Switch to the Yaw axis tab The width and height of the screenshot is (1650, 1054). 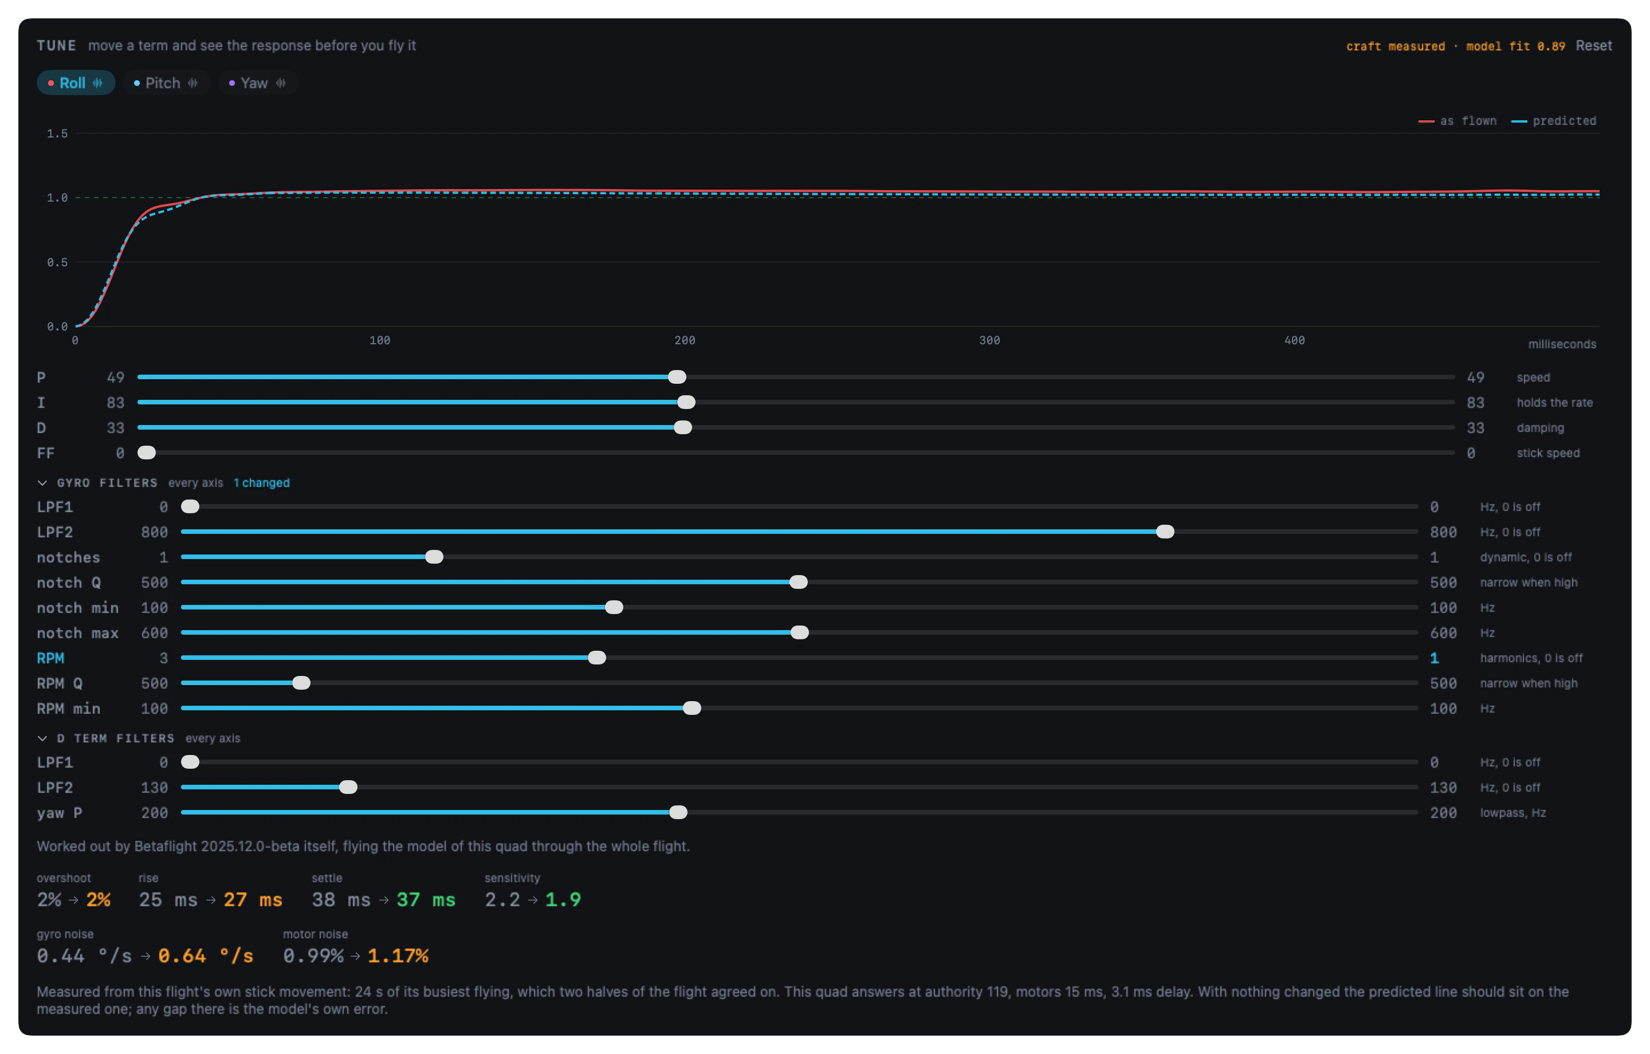(x=258, y=83)
